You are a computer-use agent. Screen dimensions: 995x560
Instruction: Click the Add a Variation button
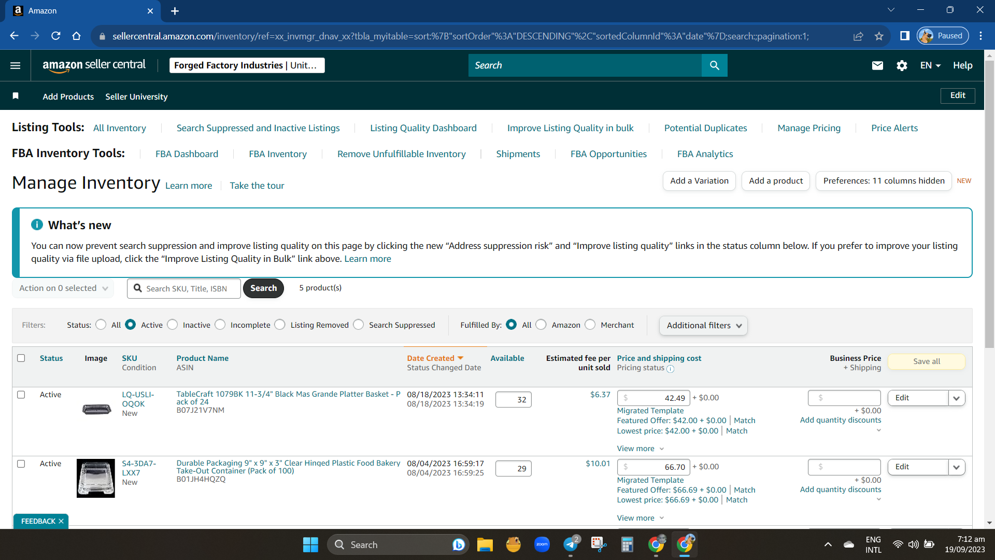pos(699,181)
